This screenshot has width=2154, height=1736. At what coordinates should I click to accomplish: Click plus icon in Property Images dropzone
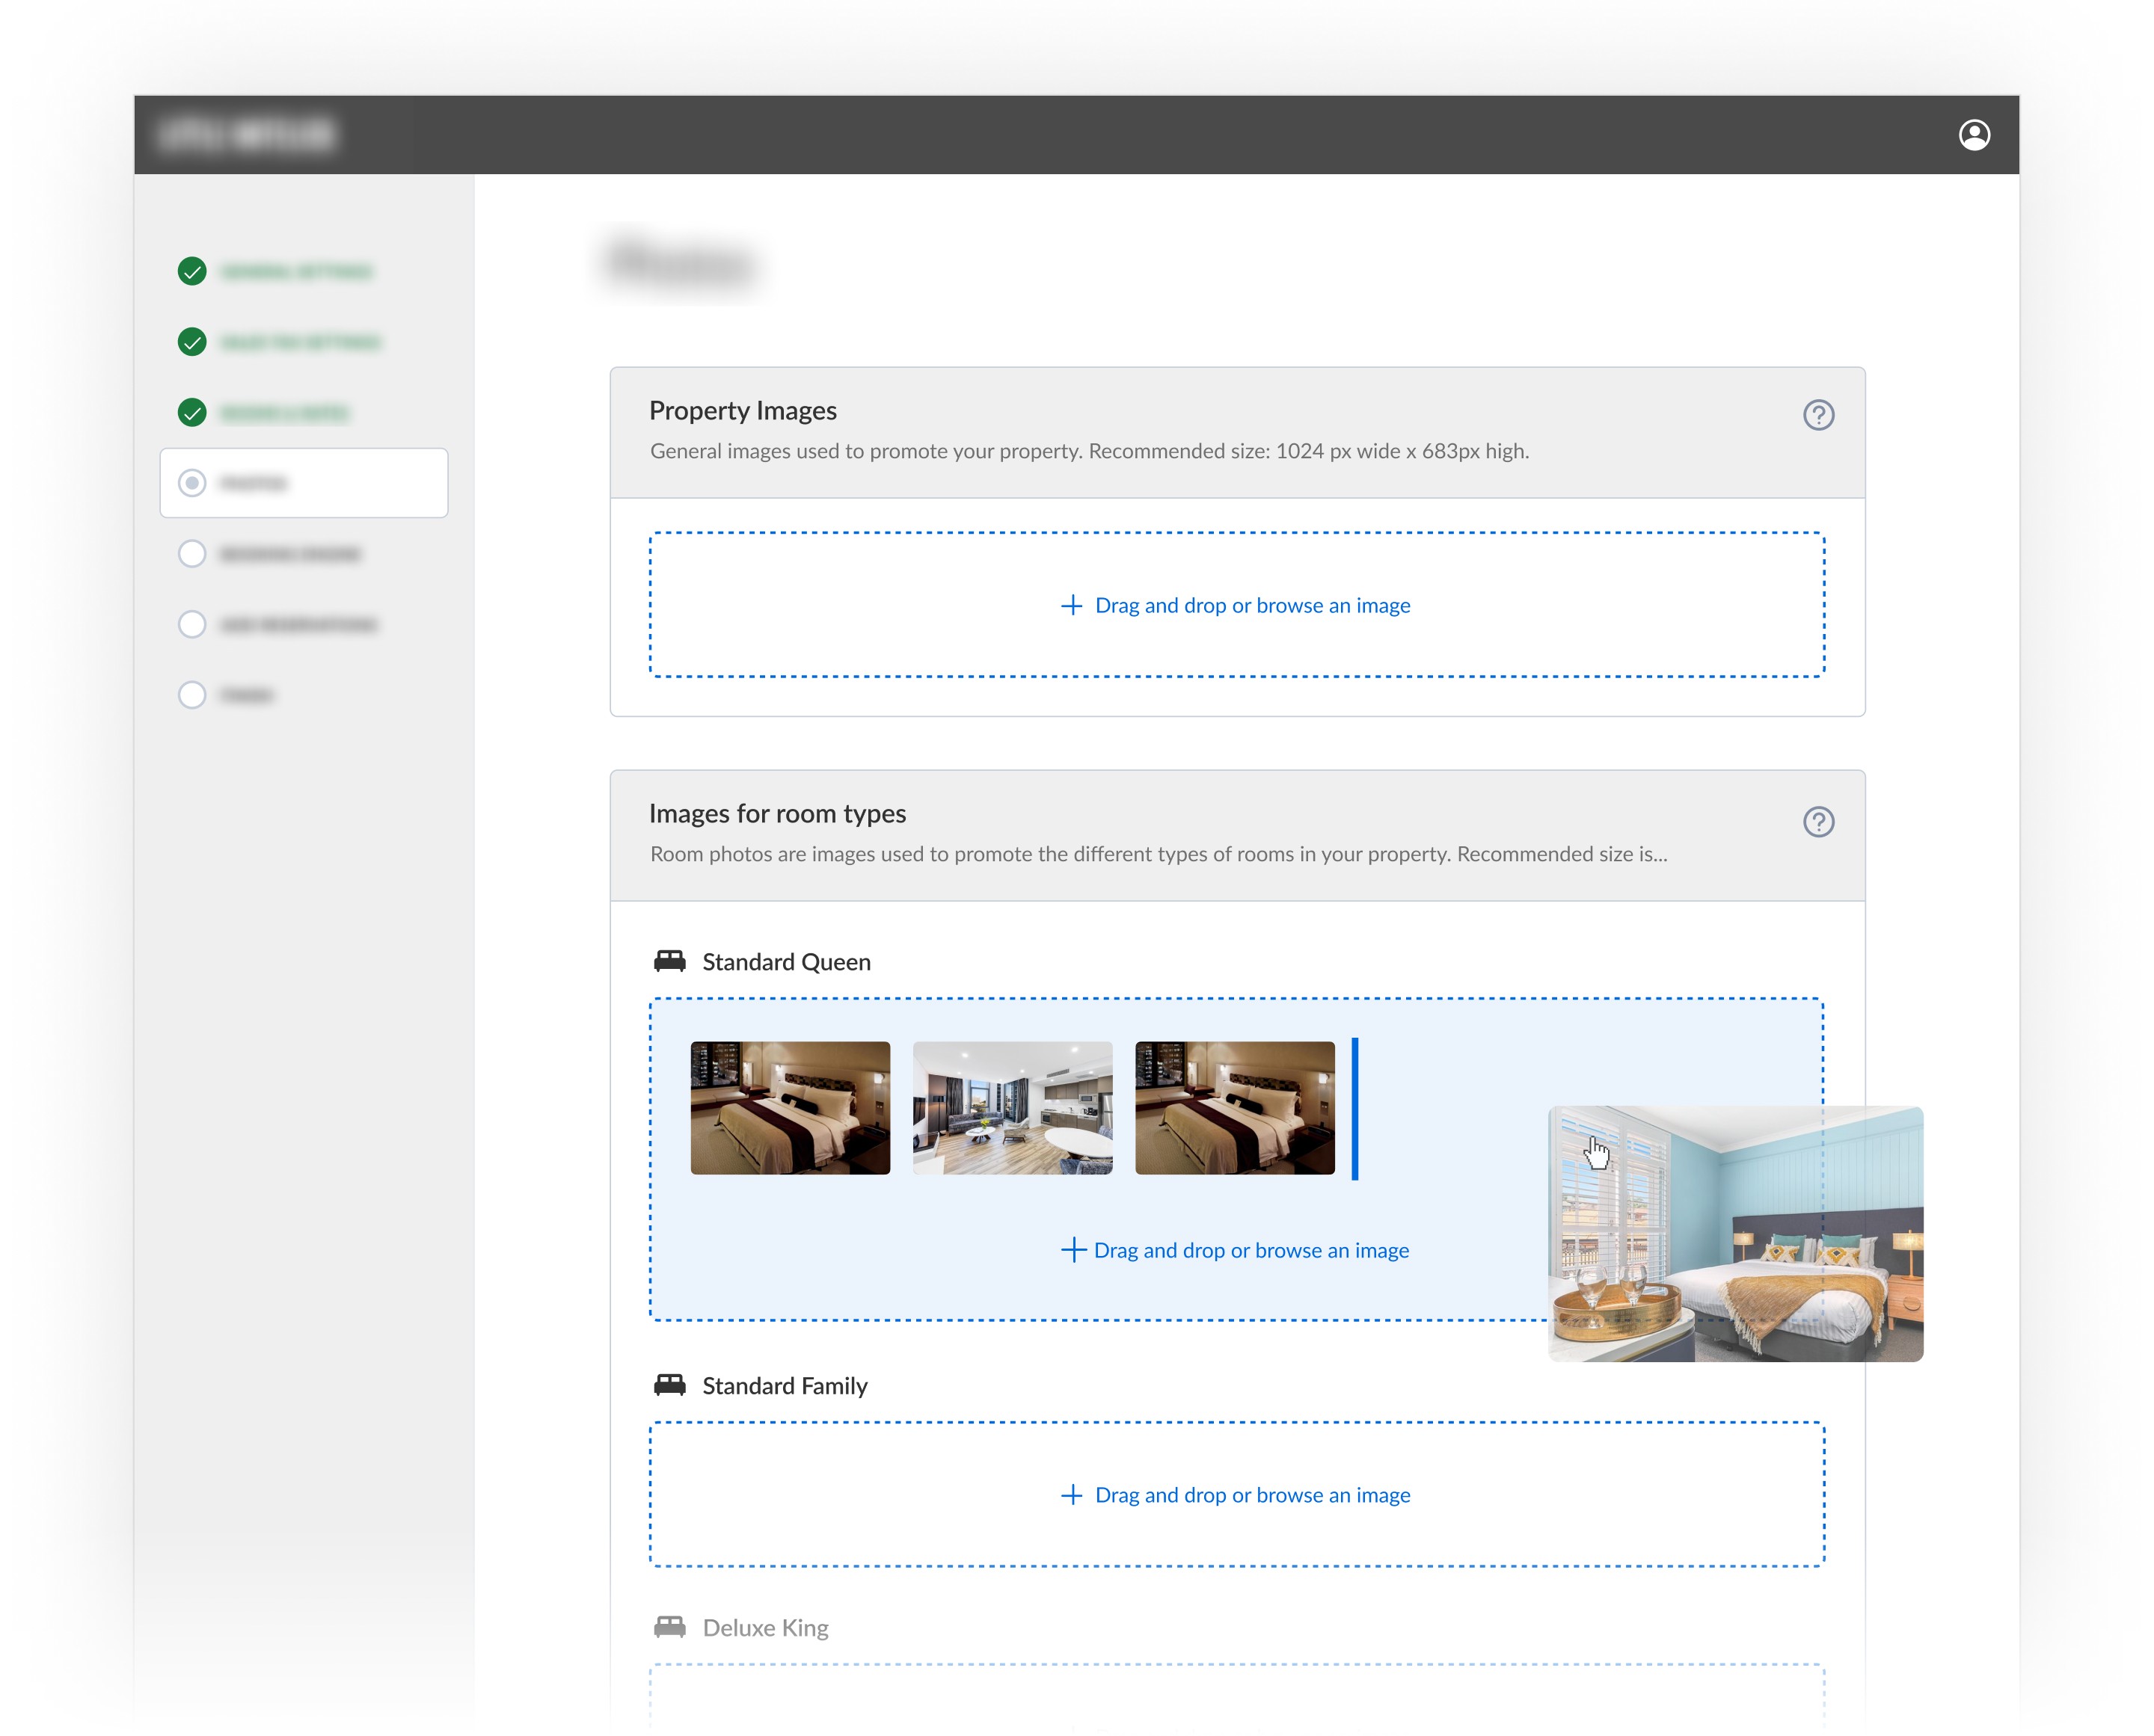click(x=1070, y=605)
